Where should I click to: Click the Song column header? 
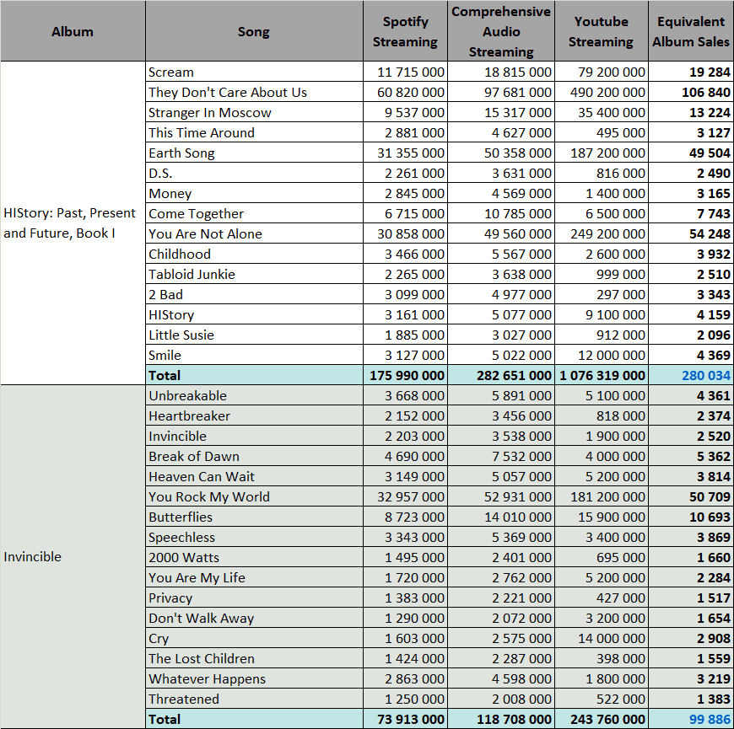(254, 31)
